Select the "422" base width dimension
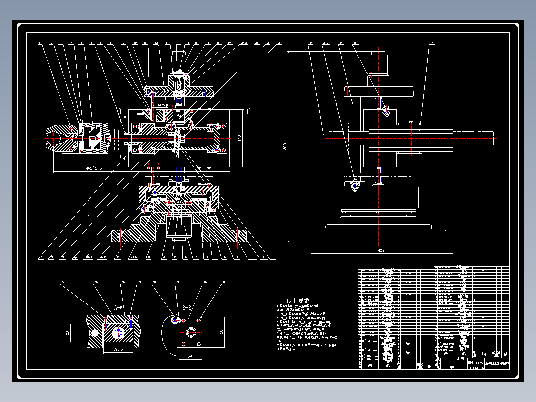 (381, 250)
